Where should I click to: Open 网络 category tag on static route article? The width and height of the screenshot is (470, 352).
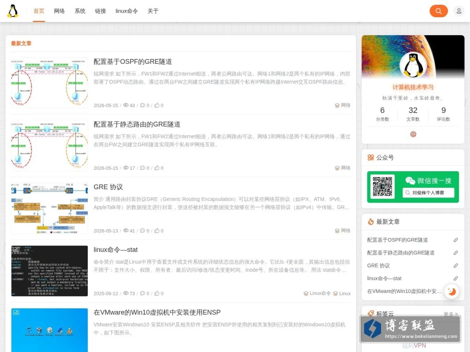pyautogui.click(x=343, y=168)
